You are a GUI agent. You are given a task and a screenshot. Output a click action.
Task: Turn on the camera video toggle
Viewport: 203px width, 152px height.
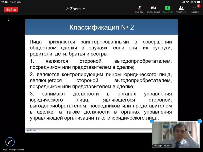(154, 9)
